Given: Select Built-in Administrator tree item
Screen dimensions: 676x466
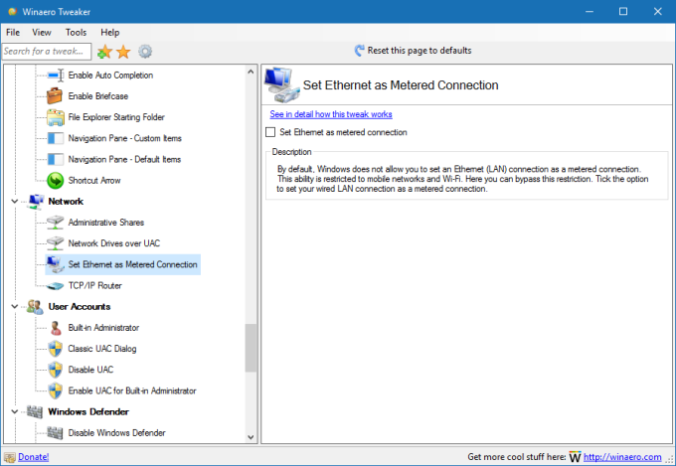Looking at the screenshot, I should point(103,328).
